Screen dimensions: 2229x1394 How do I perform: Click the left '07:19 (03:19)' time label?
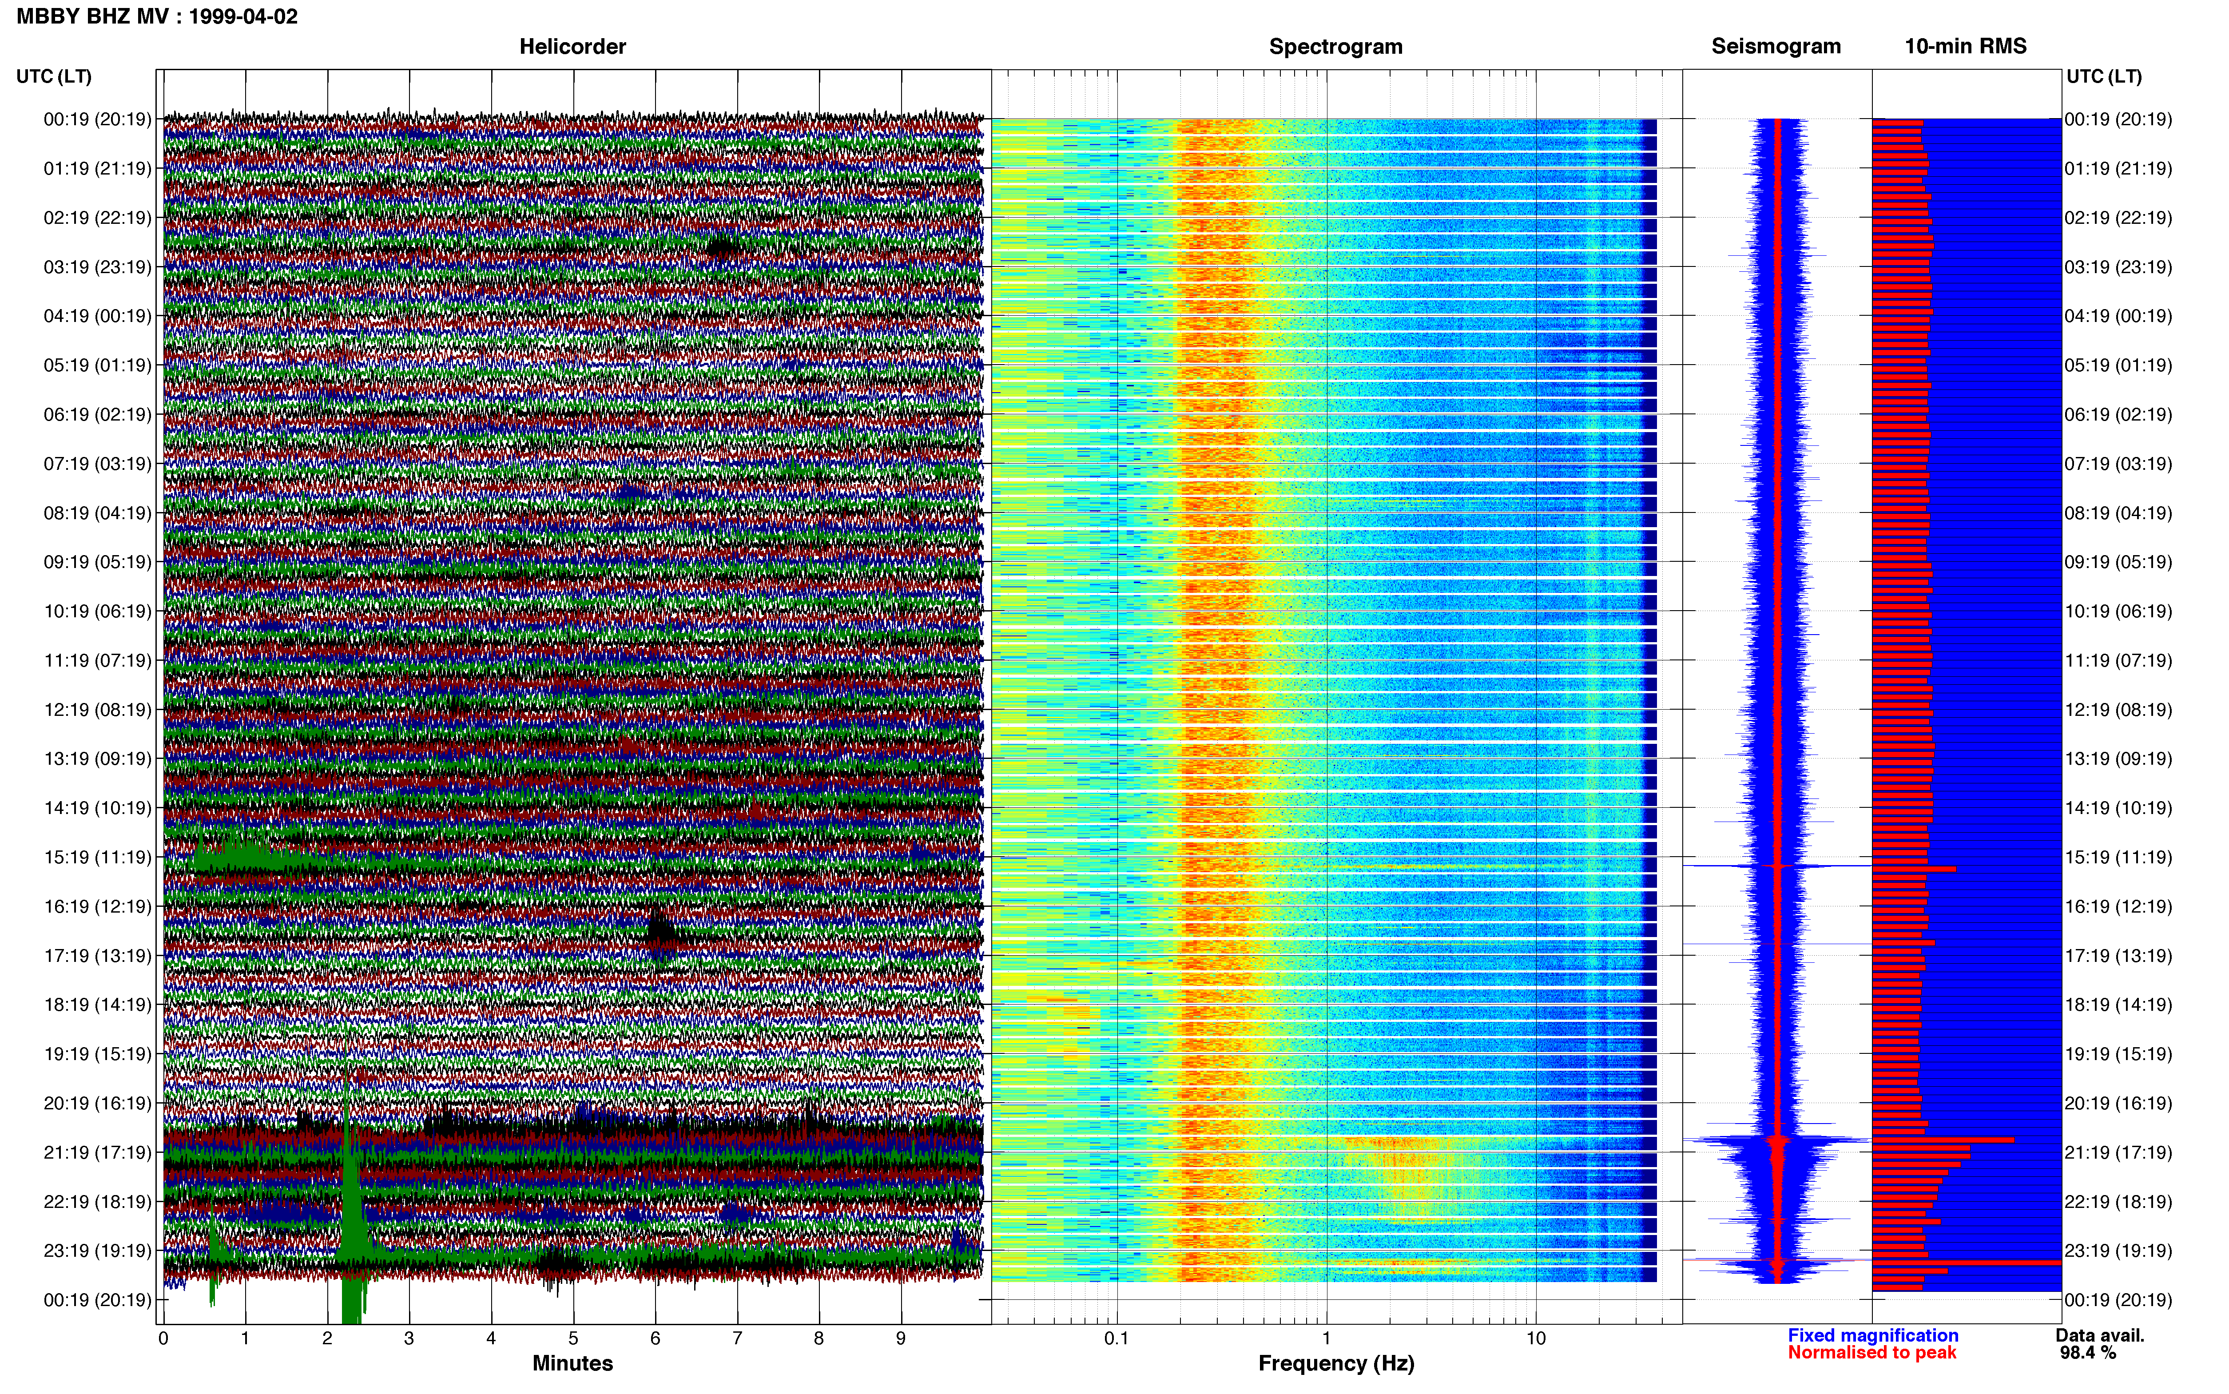pos(97,464)
